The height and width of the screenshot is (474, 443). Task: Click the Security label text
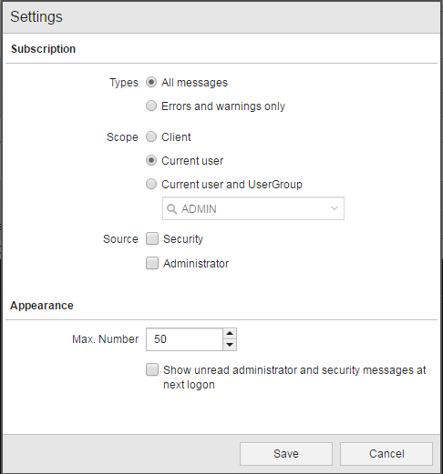183,239
